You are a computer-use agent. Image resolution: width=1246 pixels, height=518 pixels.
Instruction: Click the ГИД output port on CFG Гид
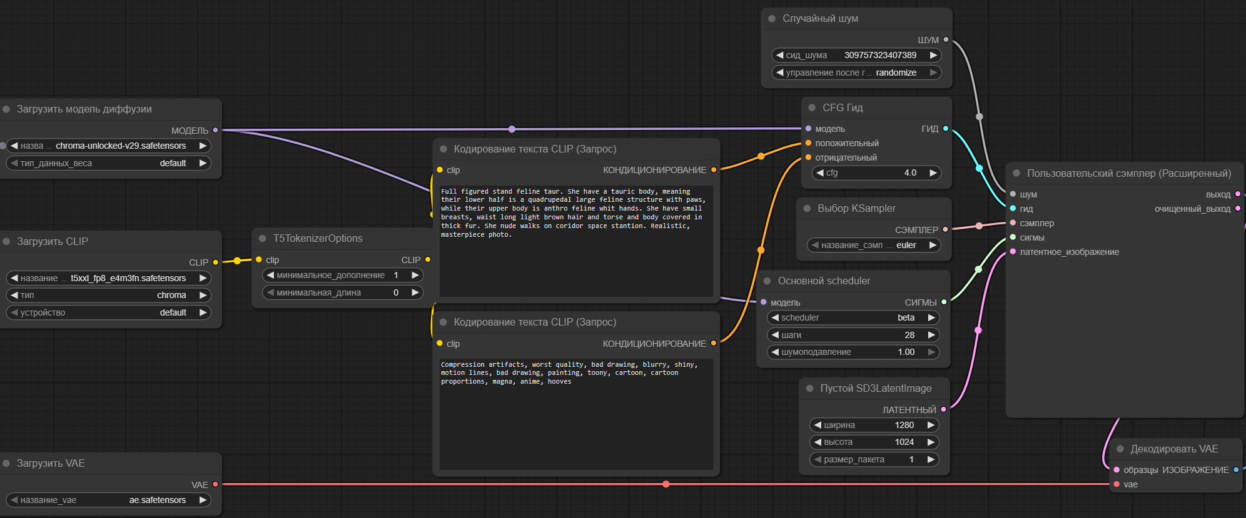tap(946, 129)
